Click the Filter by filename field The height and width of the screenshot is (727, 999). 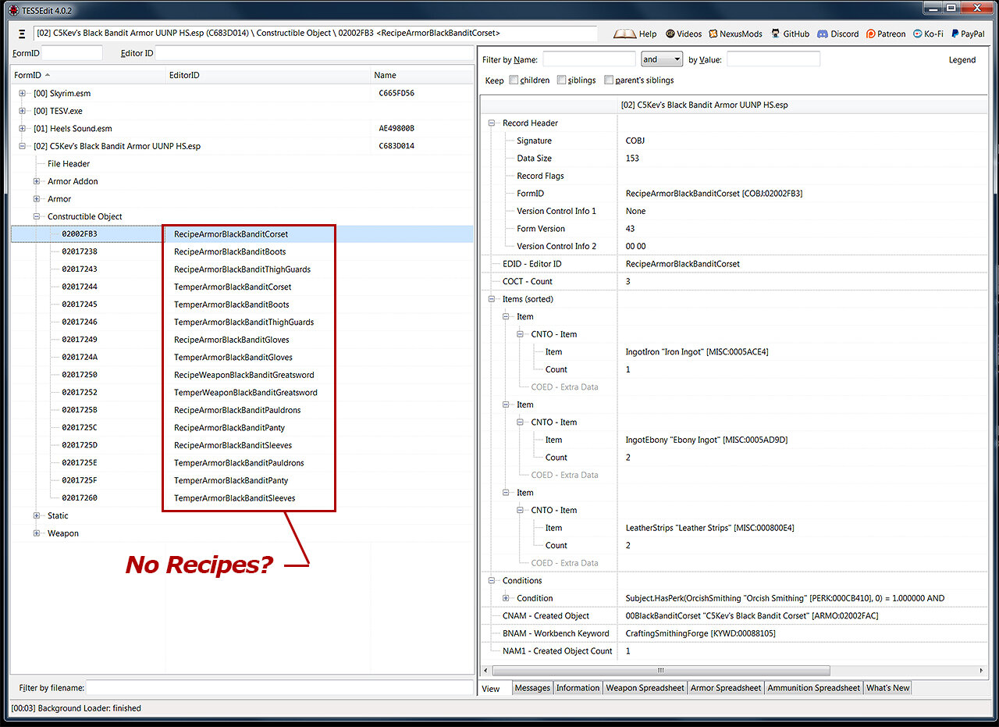point(279,688)
